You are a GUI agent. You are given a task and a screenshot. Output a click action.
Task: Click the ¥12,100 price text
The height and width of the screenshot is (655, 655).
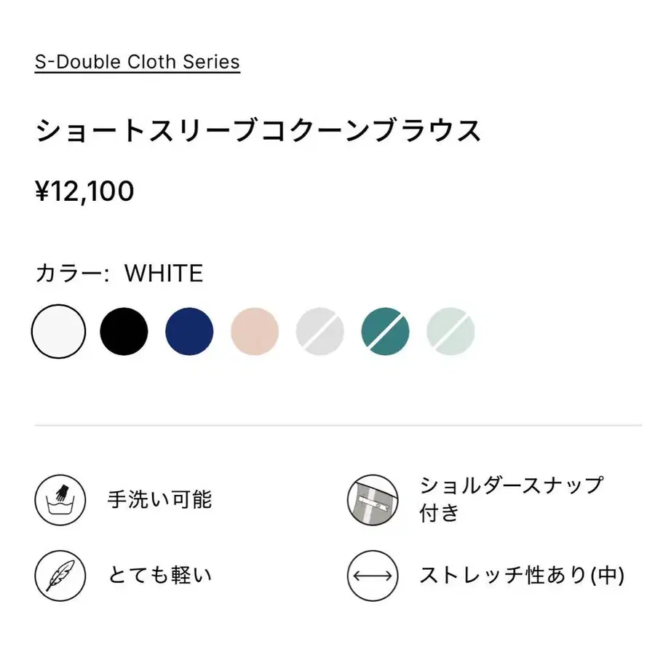click(84, 191)
